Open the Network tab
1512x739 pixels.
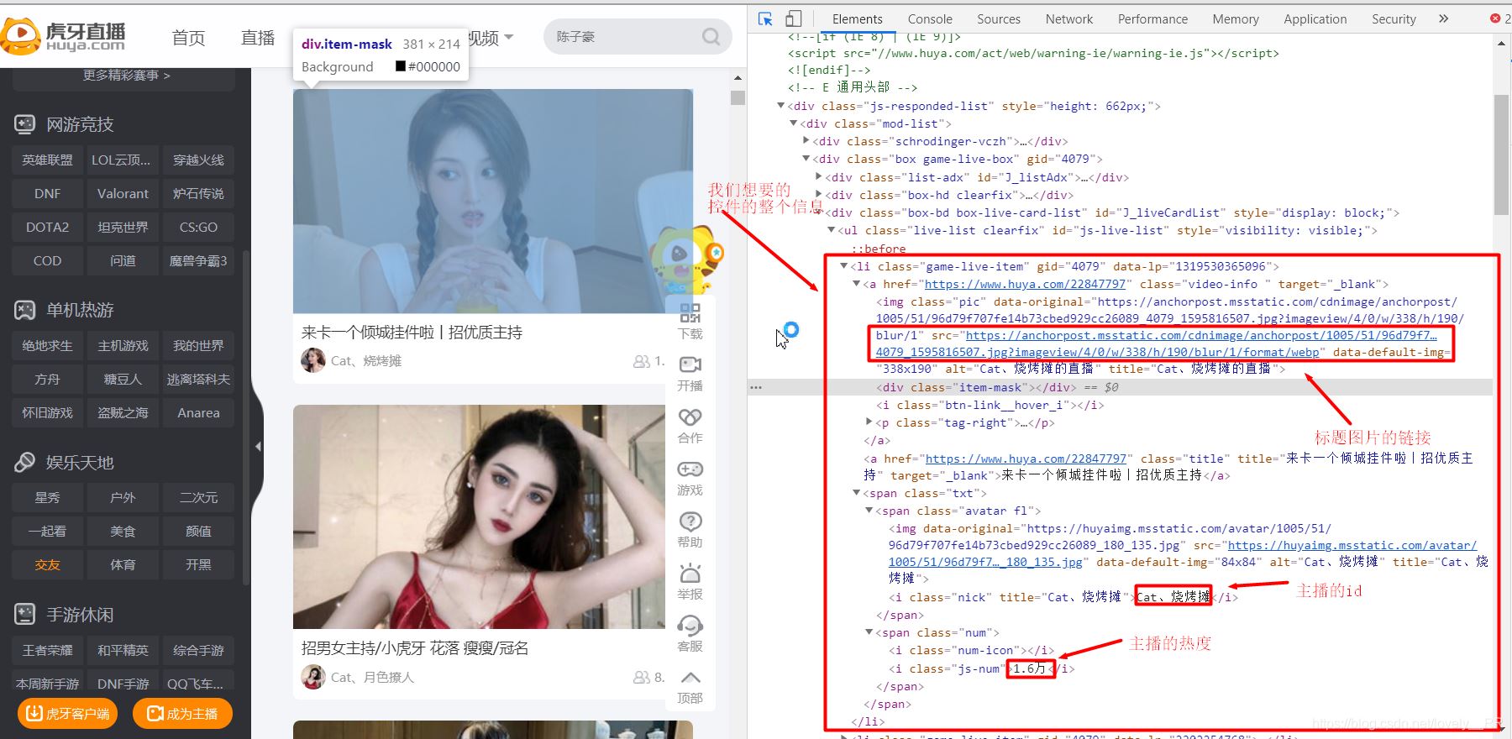[x=1069, y=18]
